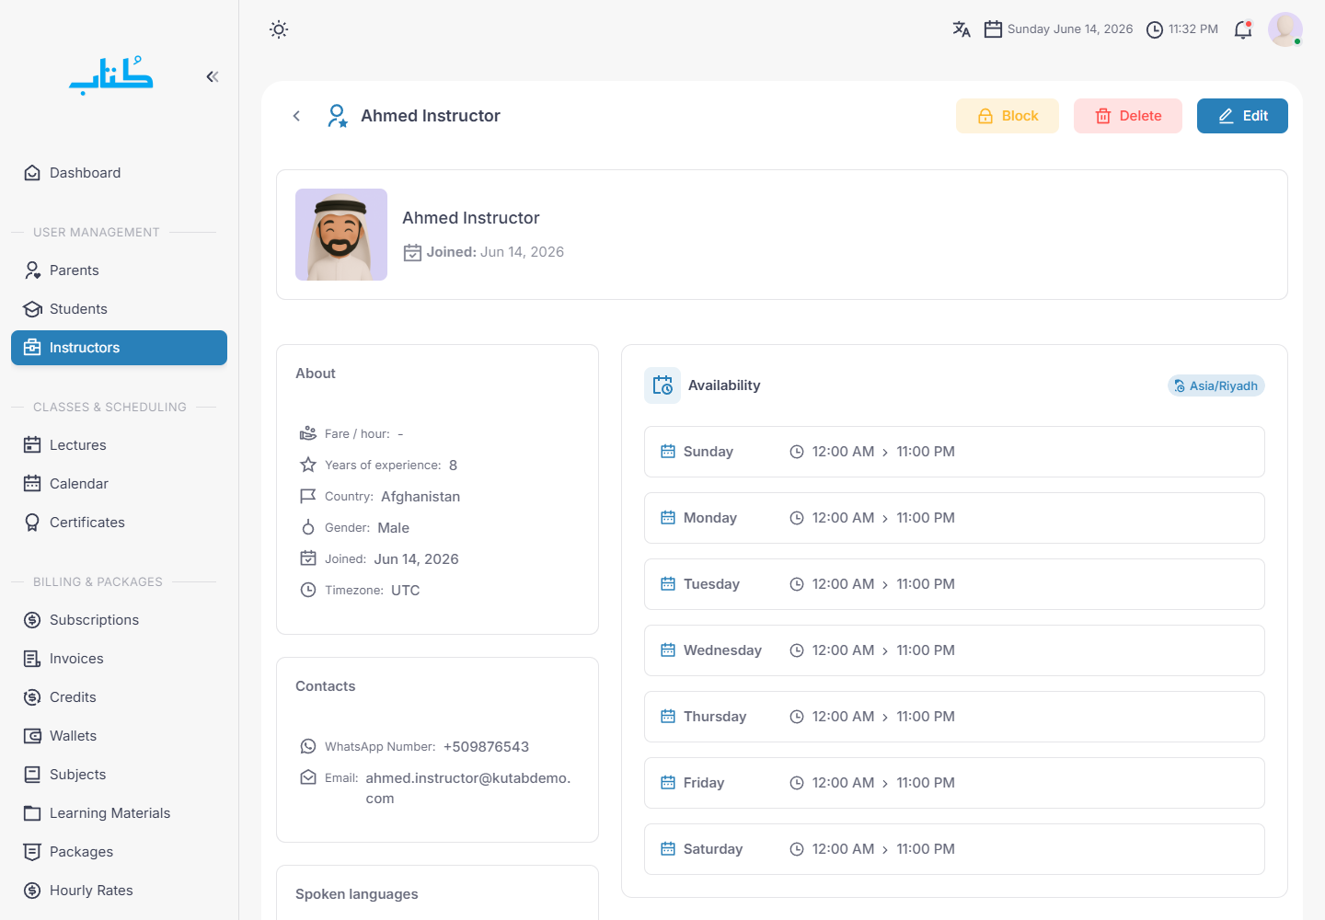Click the Kutab logo
The height and width of the screenshot is (920, 1325).
[x=111, y=76]
